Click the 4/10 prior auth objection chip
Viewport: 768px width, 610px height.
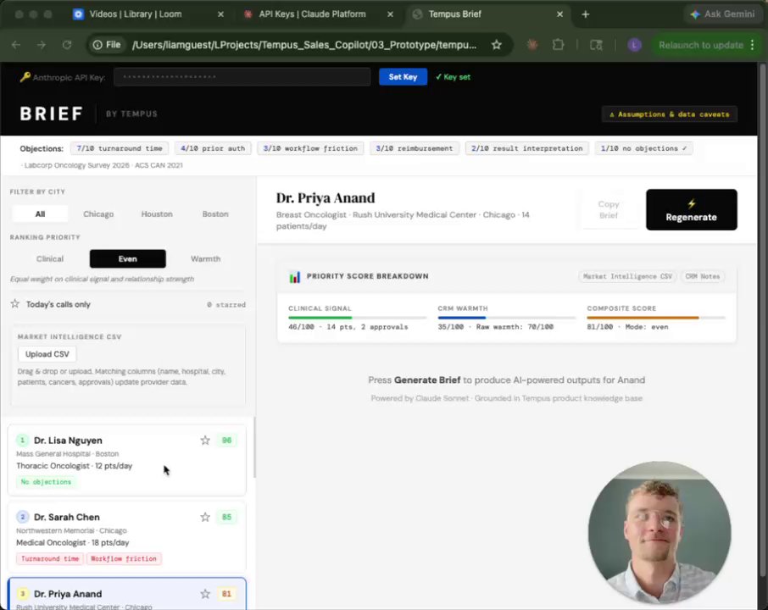213,148
